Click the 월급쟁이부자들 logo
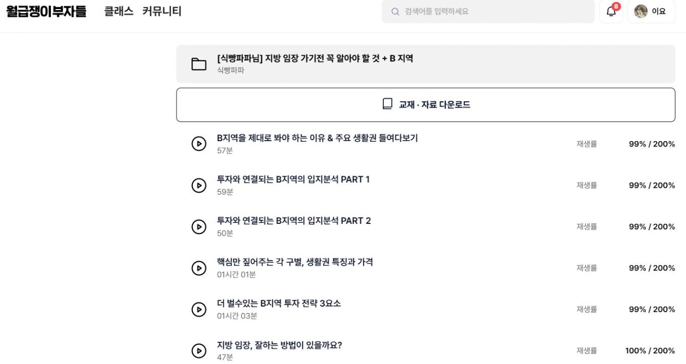This screenshot has height=364, width=686. pos(46,11)
